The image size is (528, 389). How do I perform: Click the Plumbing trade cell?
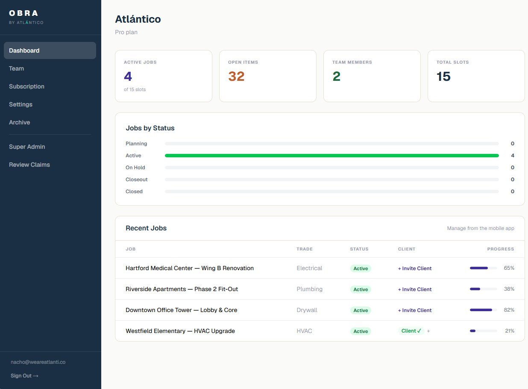click(x=310, y=289)
